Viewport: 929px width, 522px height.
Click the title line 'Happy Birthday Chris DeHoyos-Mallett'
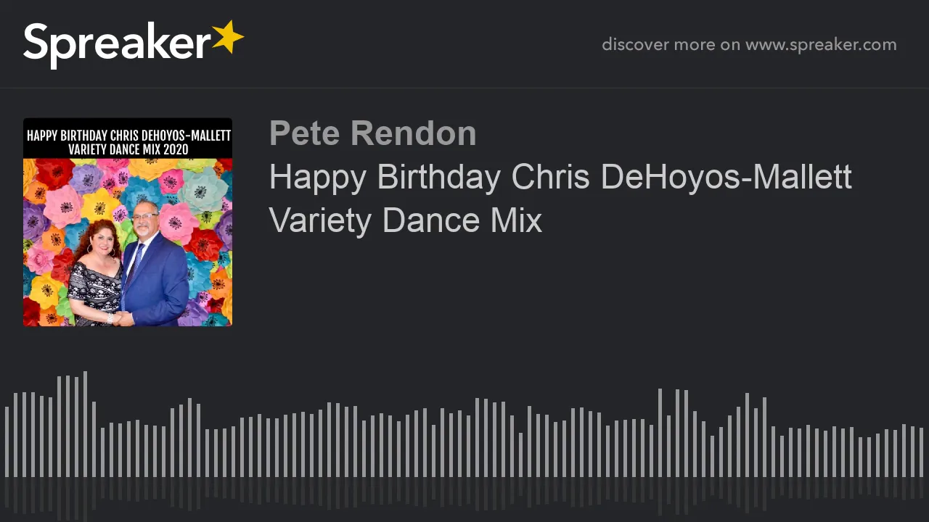[560, 177]
